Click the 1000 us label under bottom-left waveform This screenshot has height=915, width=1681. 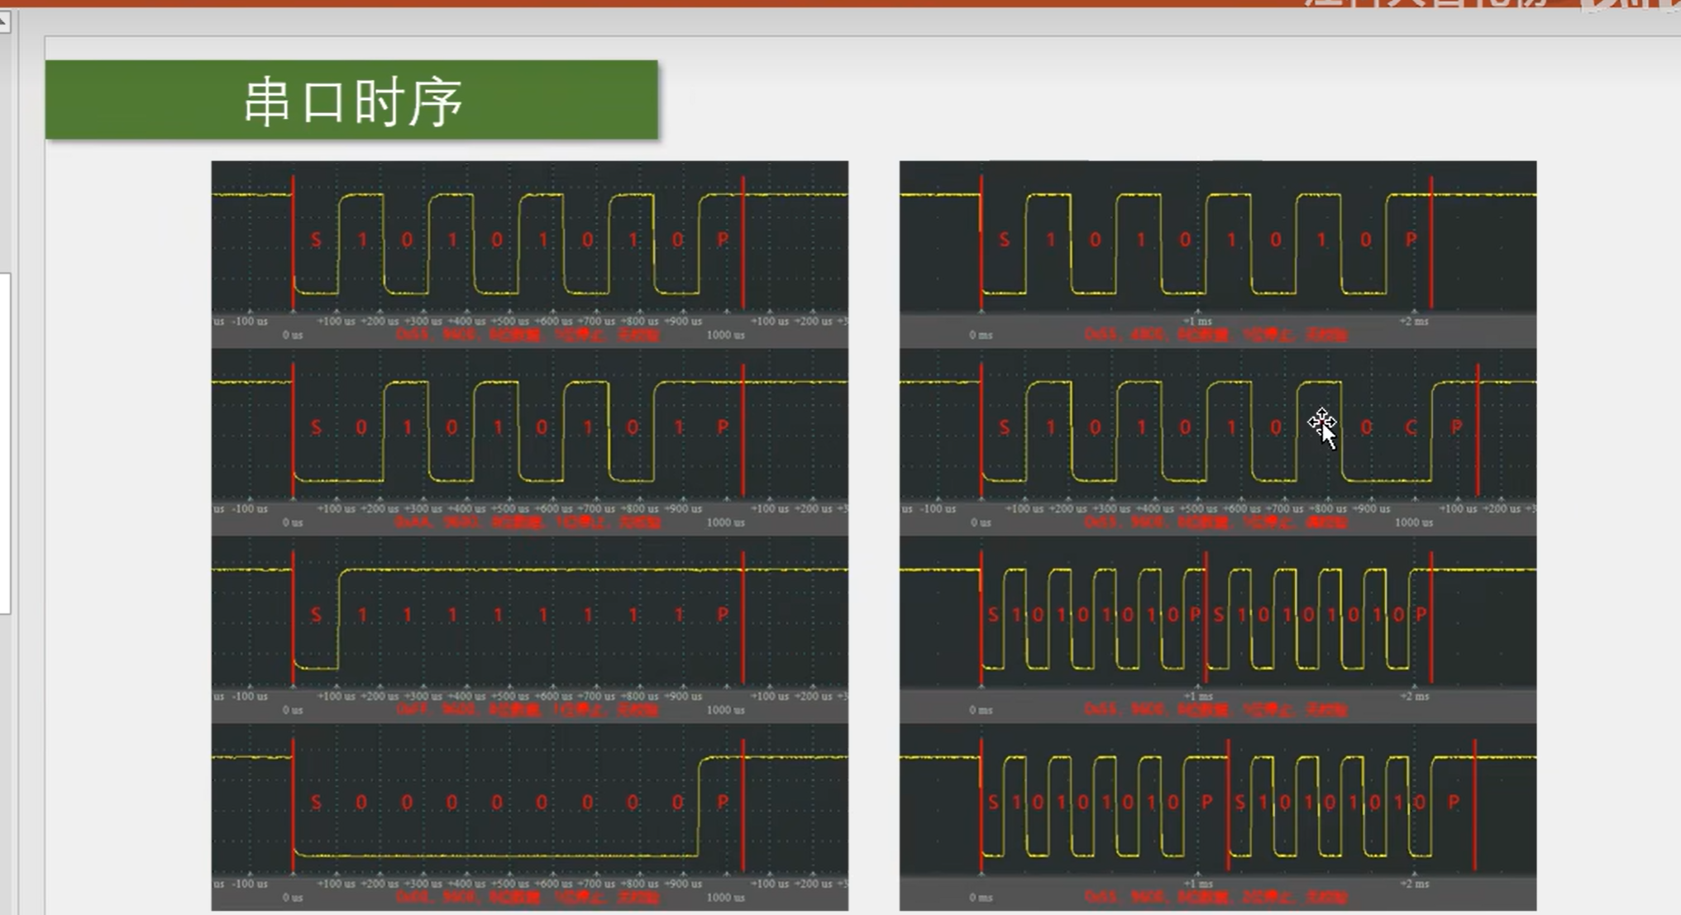725,898
